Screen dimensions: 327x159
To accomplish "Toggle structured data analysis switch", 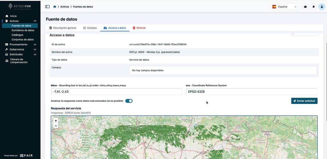I will click(129, 101).
